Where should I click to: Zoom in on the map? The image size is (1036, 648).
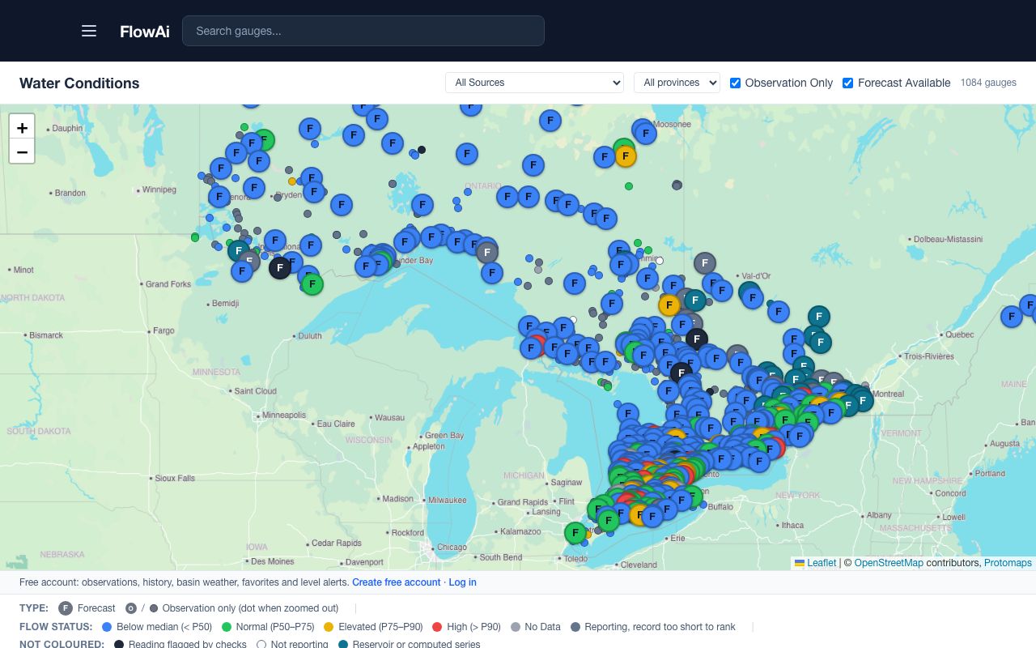(x=22, y=127)
